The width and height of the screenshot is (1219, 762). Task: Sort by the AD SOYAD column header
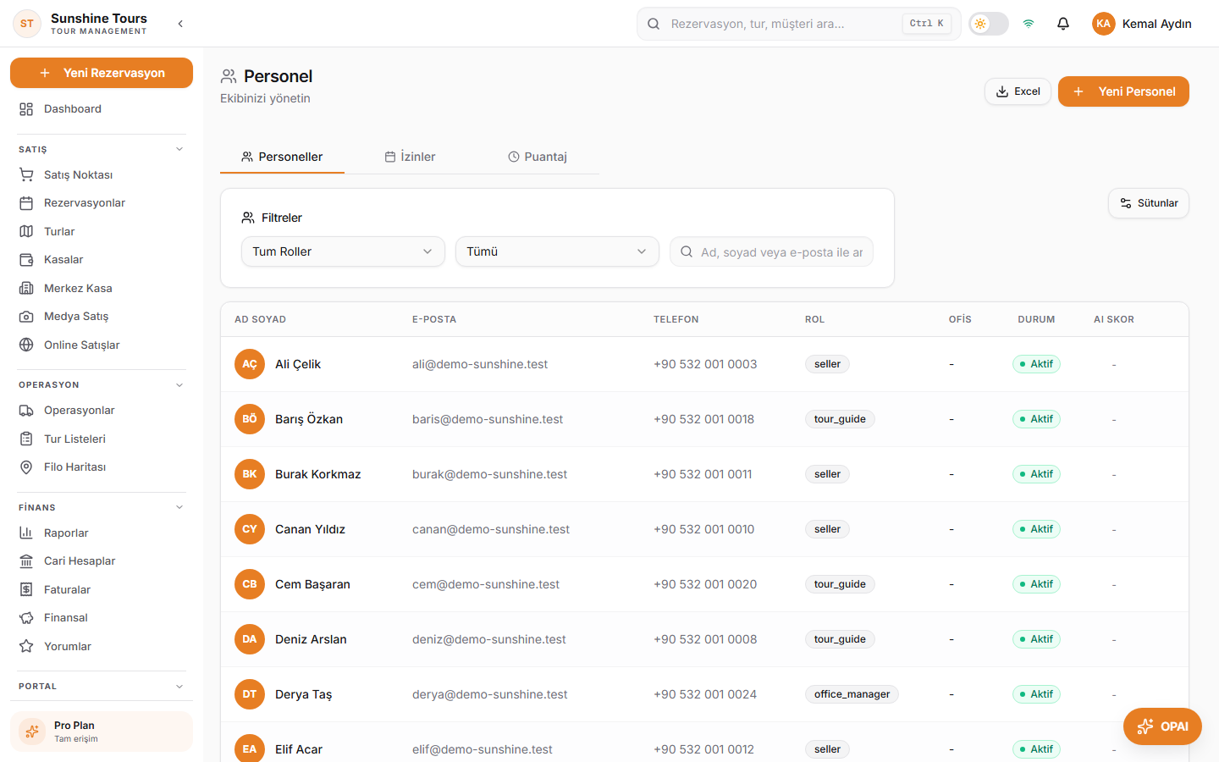[x=260, y=319]
